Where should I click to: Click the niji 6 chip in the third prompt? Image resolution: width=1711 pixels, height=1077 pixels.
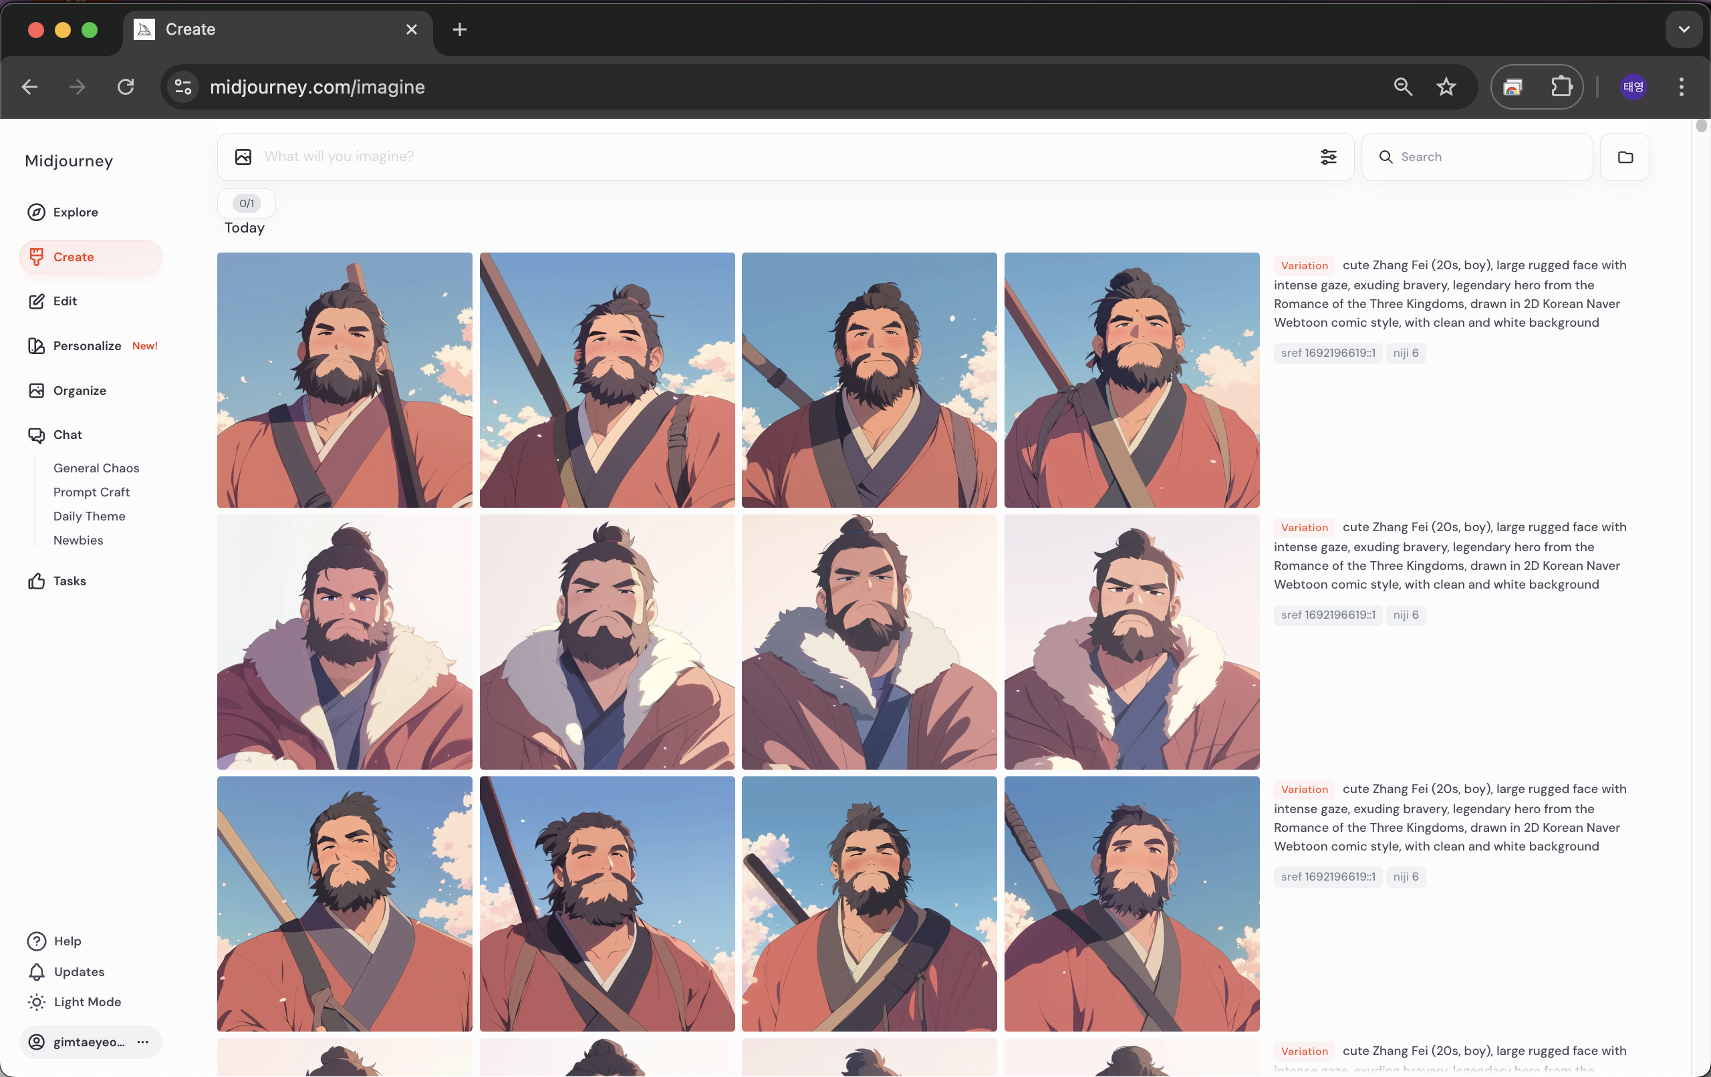1406,877
